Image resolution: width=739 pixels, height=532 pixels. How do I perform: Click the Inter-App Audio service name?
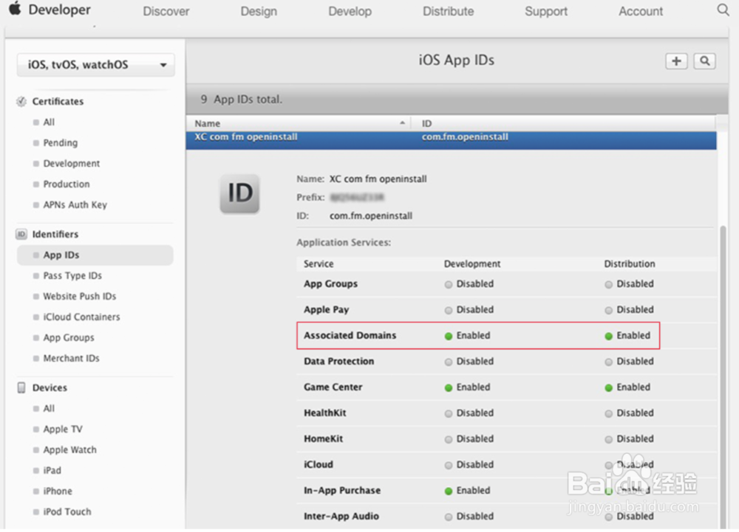[x=341, y=517]
